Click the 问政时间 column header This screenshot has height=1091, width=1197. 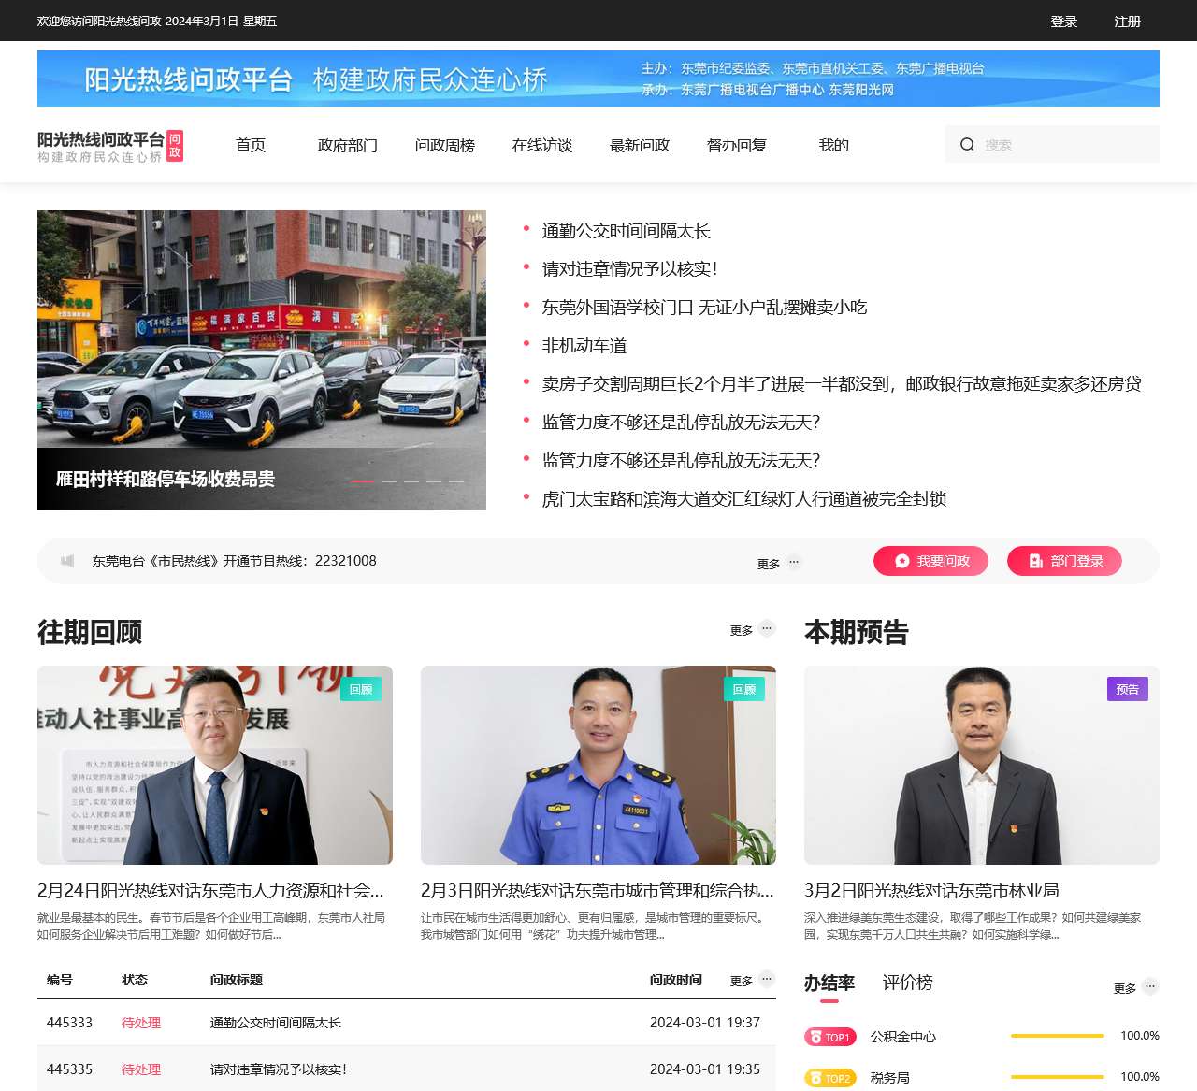point(676,980)
